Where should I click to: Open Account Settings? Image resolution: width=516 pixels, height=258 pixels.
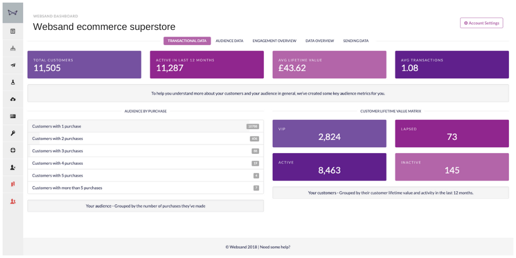point(481,23)
